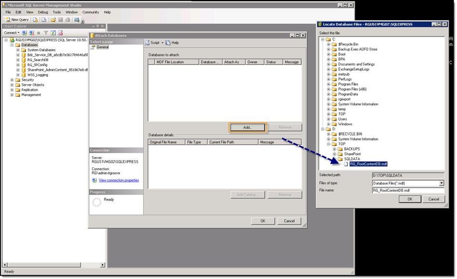
Task: Click the Filter funnel icon in Object Explorer
Action: tap(46, 33)
